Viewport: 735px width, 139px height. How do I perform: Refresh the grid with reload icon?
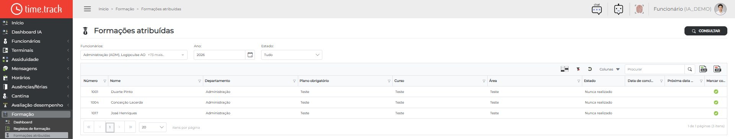(590, 69)
